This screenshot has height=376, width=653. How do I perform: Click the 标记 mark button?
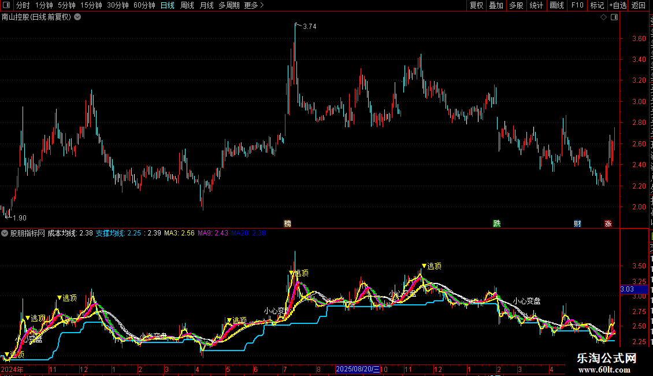(x=597, y=5)
